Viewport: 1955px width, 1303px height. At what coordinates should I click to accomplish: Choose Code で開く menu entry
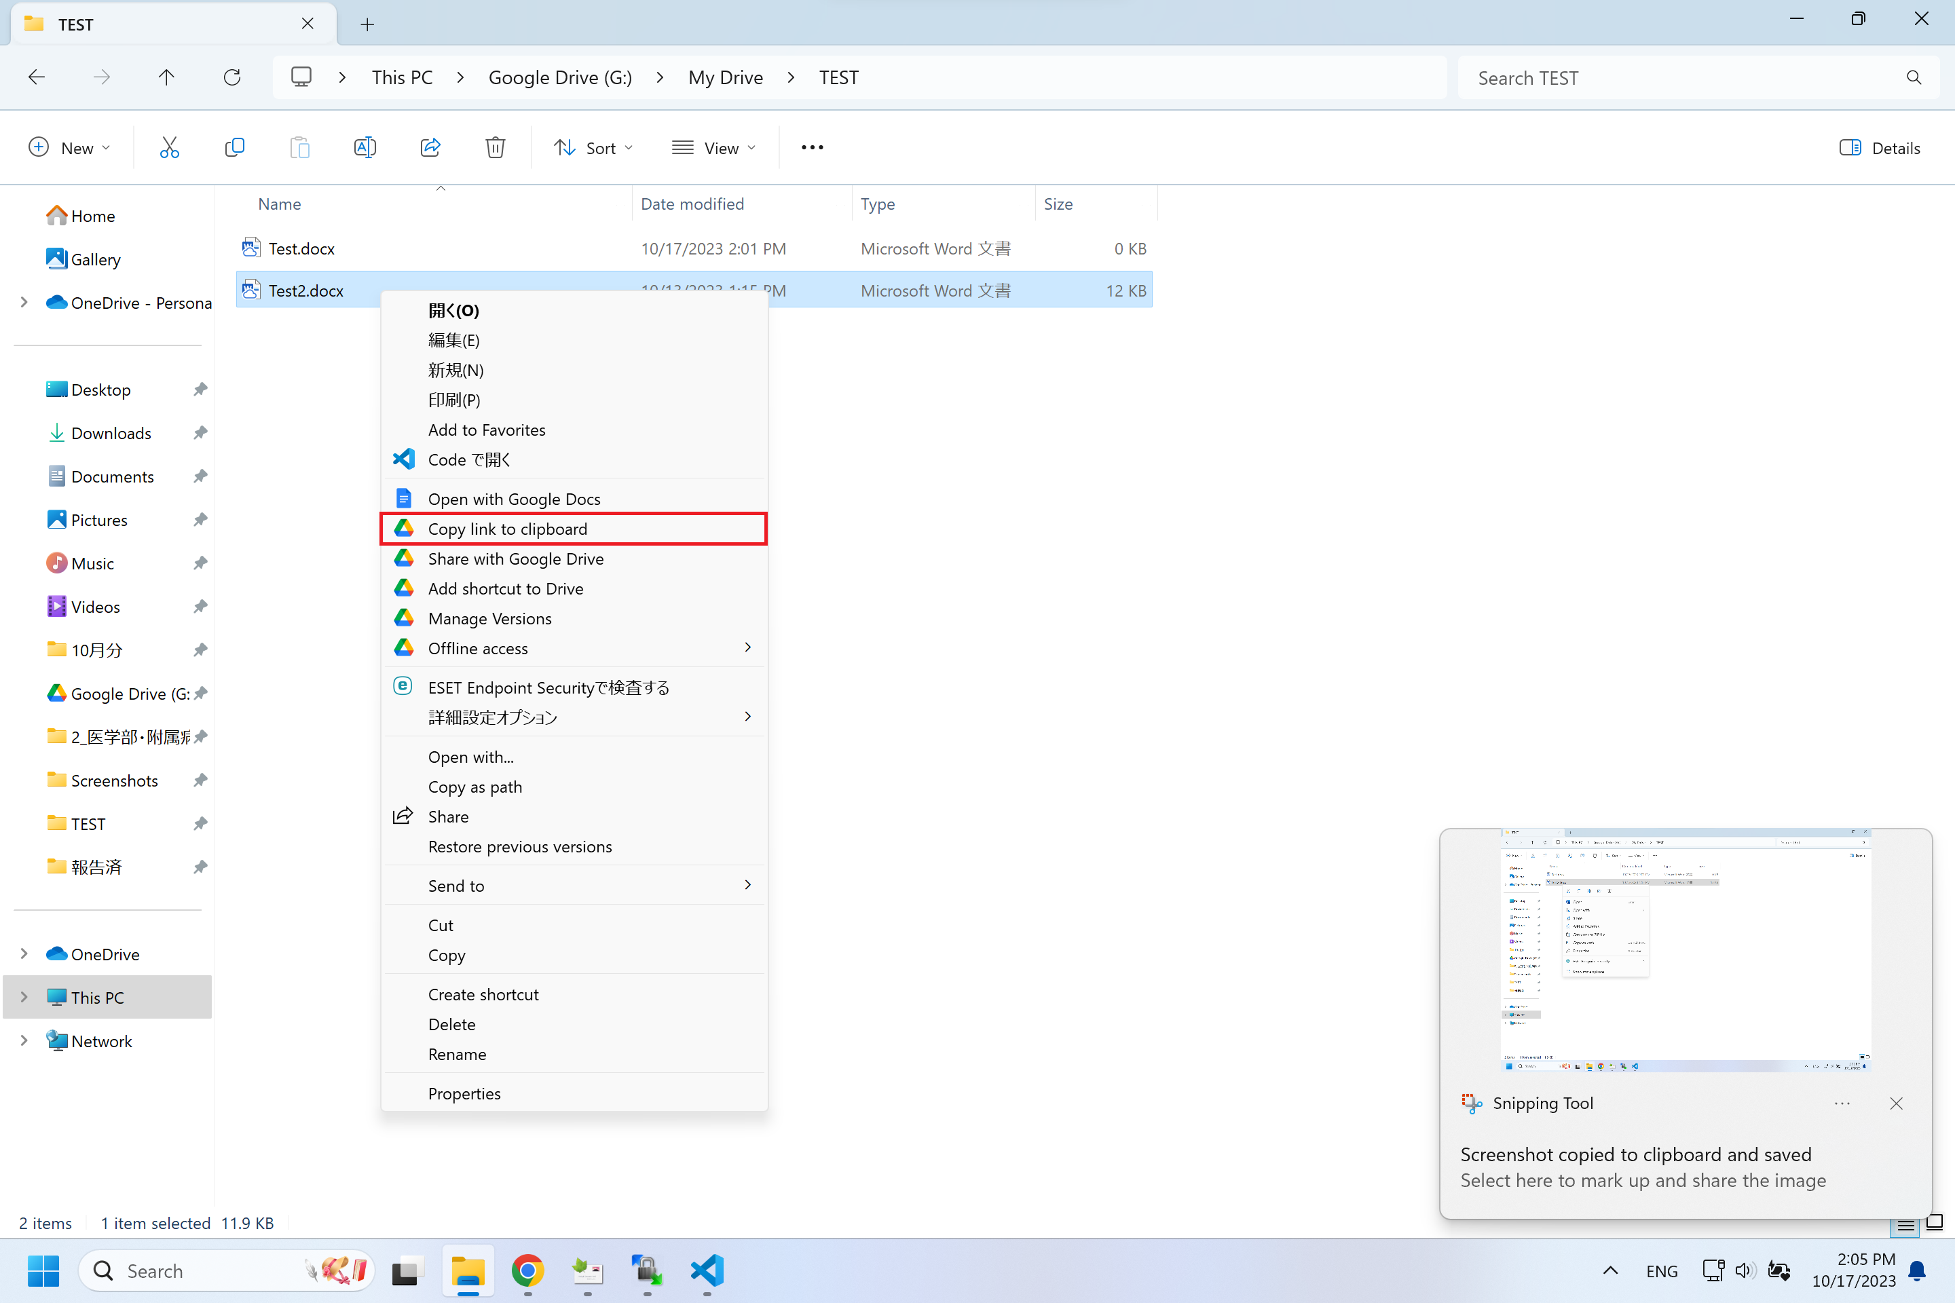click(574, 459)
